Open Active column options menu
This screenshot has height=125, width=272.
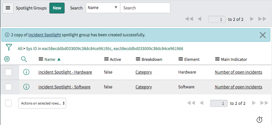click(106, 59)
